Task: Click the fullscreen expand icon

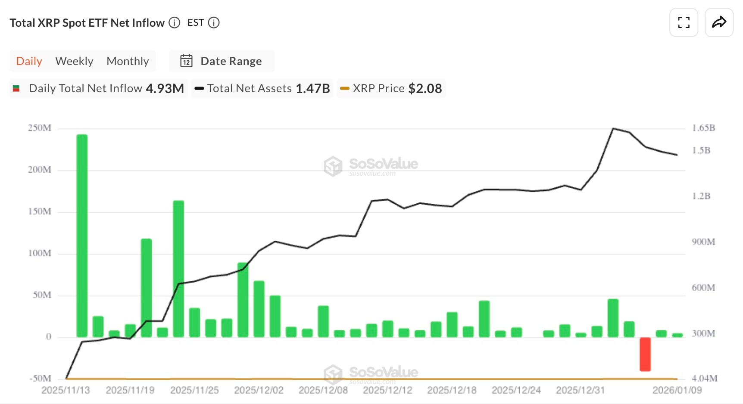Action: point(684,22)
